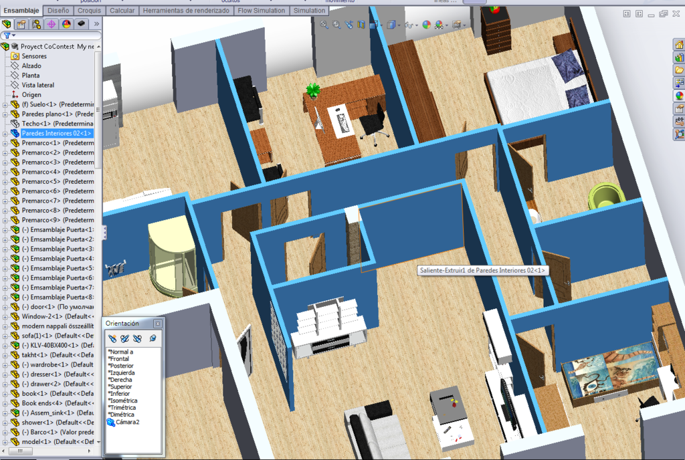The width and height of the screenshot is (685, 460).
Task: Open the DimXpertManager crosshair tab
Action: (x=51, y=24)
